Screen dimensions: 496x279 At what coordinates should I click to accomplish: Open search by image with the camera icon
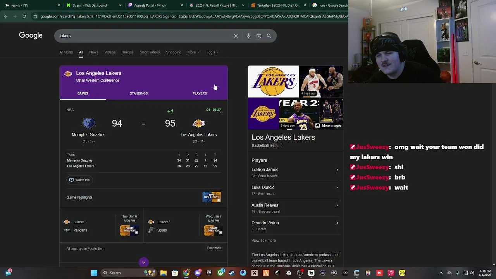[259, 36]
